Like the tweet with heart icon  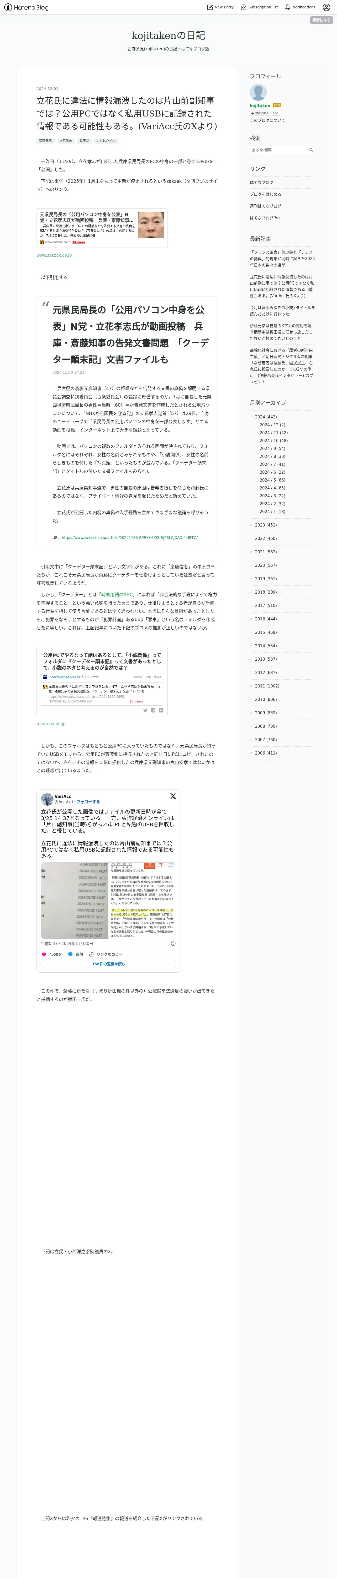coord(44,954)
